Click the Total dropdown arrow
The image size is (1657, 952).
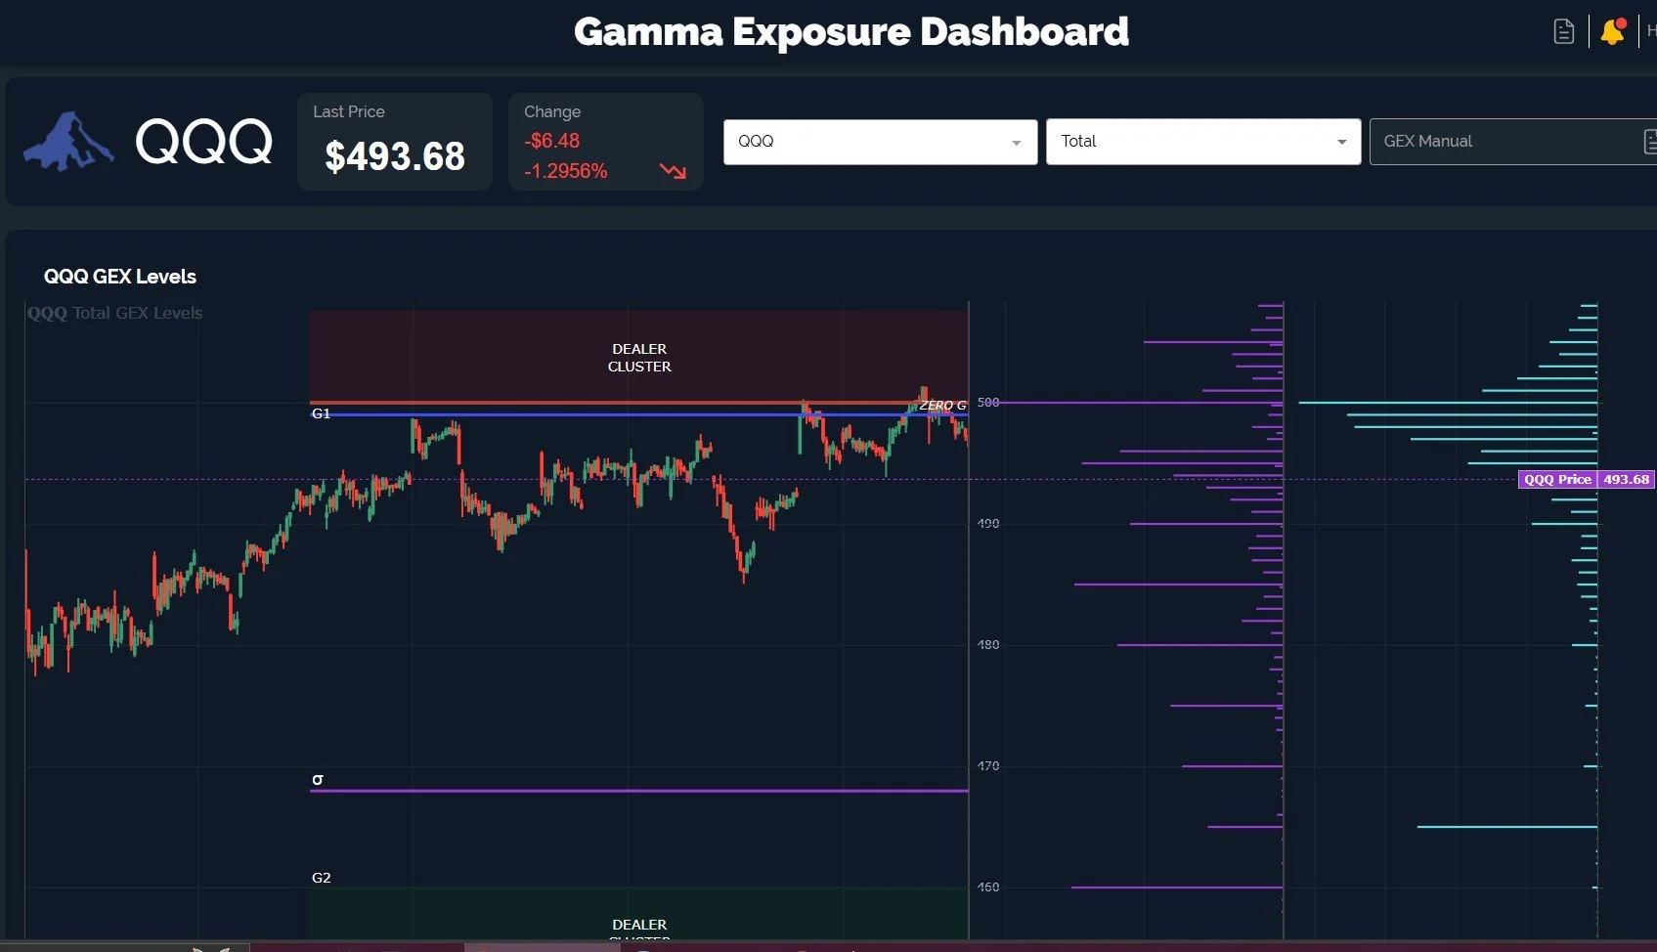tap(1342, 143)
